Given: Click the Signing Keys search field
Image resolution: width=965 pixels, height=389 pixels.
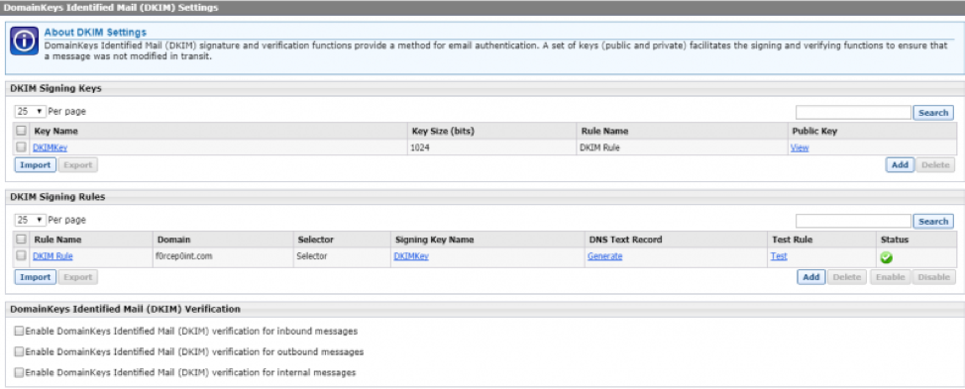Looking at the screenshot, I should pos(853,113).
